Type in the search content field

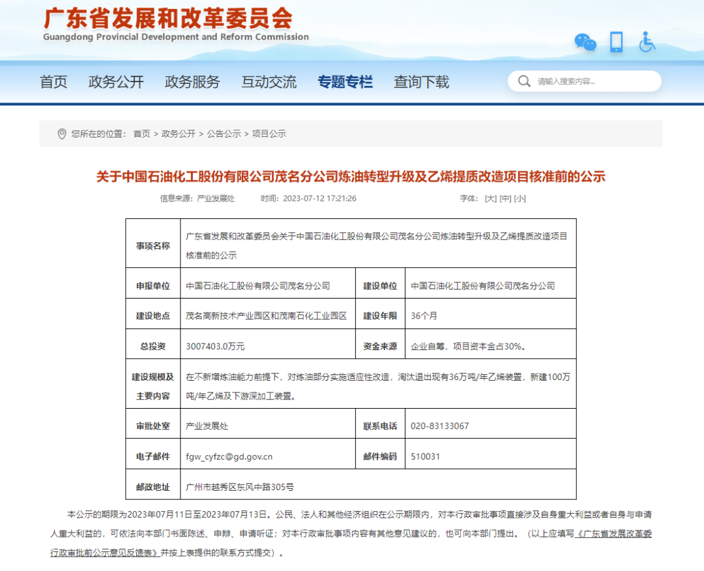[x=593, y=81]
